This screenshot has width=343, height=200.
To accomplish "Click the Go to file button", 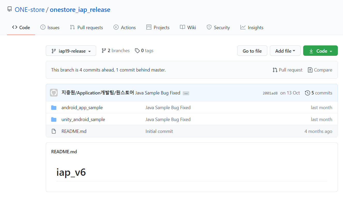I will 252,51.
